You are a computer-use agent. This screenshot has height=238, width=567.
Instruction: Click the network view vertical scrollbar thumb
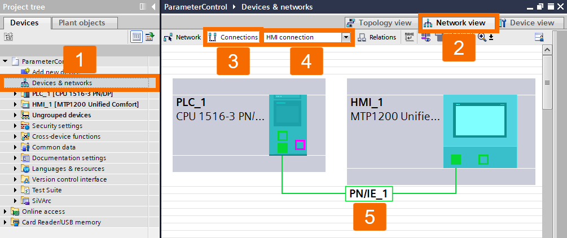(547, 82)
